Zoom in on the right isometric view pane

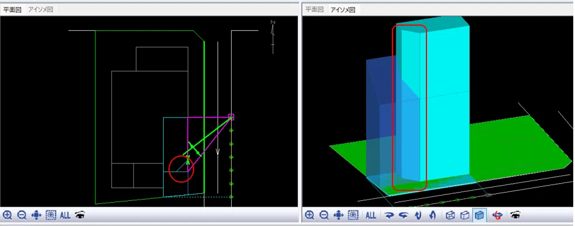coord(309,215)
